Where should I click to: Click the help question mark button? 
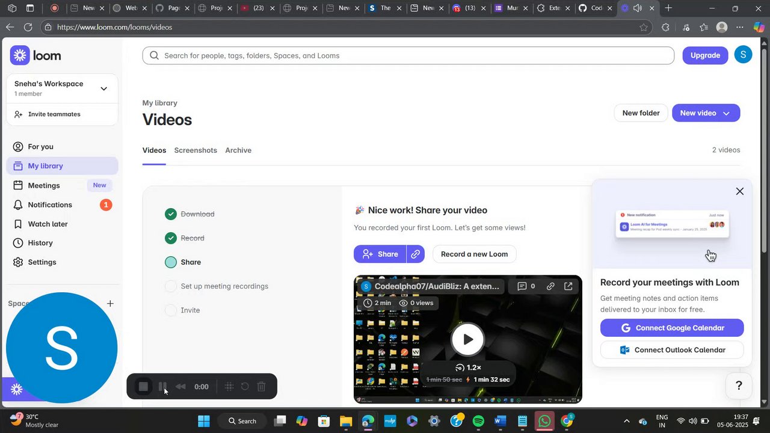coord(739,385)
